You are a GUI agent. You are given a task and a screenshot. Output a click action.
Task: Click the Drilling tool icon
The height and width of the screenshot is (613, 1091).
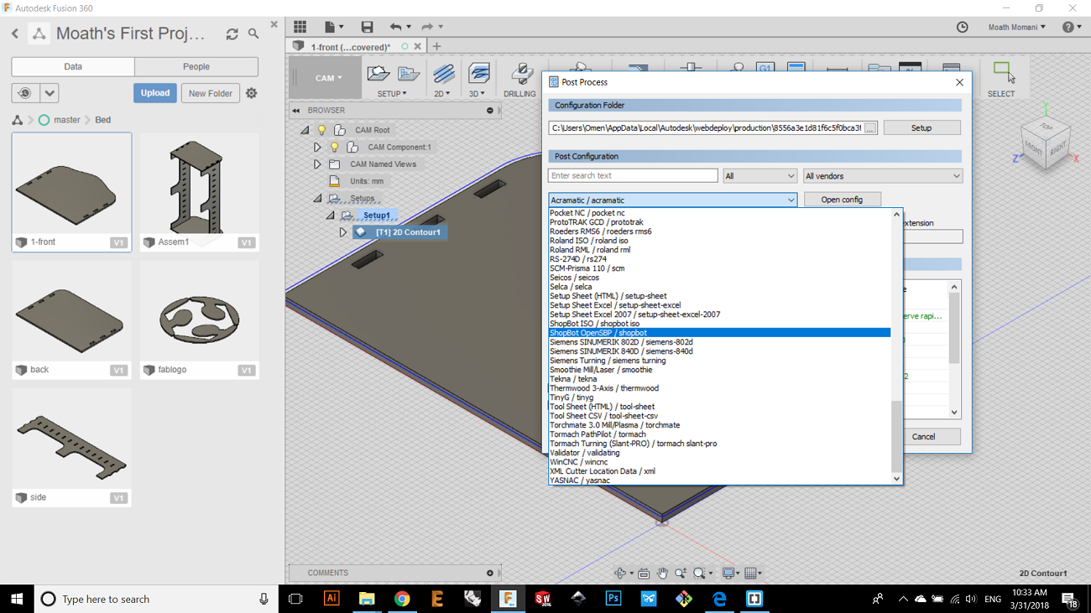pos(520,74)
